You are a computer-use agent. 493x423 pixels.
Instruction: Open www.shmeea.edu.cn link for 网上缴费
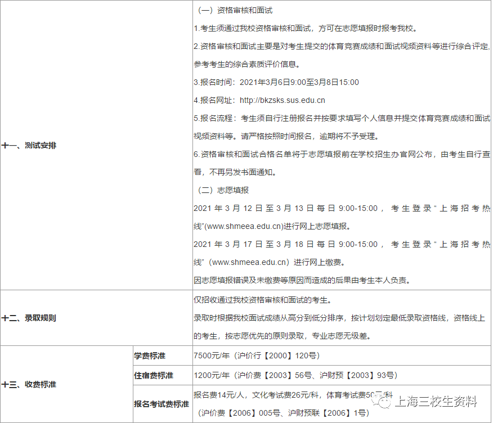point(250,262)
